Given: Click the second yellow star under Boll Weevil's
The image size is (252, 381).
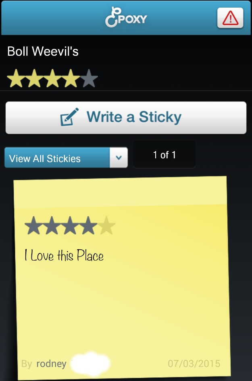Looking at the screenshot, I should point(35,79).
